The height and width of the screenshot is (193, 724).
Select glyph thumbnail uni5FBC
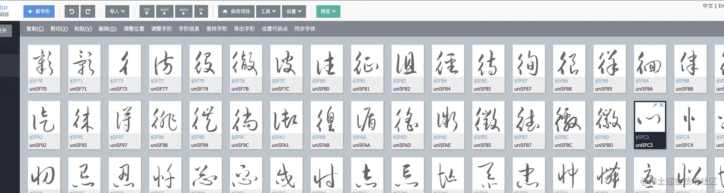[569, 125]
